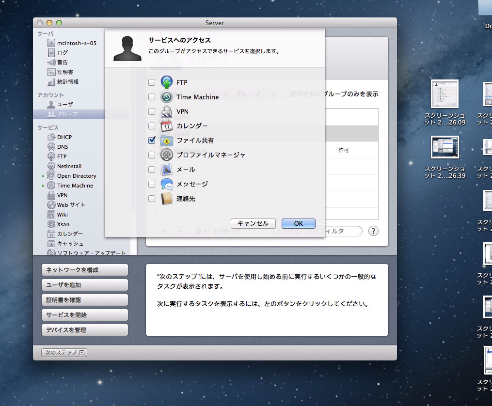The width and height of the screenshot is (492, 406).
Task: Click the Profile Manager gear icon
Action: point(167,155)
